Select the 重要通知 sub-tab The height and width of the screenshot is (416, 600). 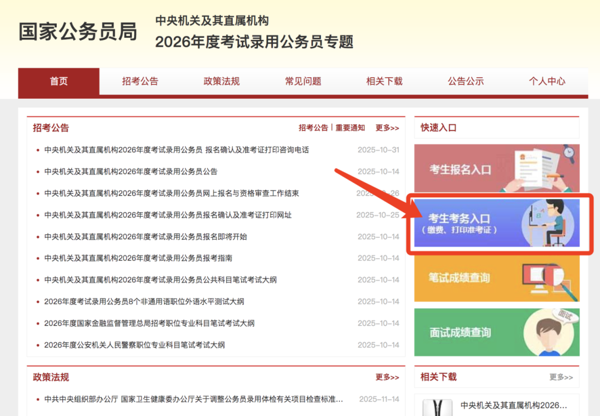click(350, 128)
